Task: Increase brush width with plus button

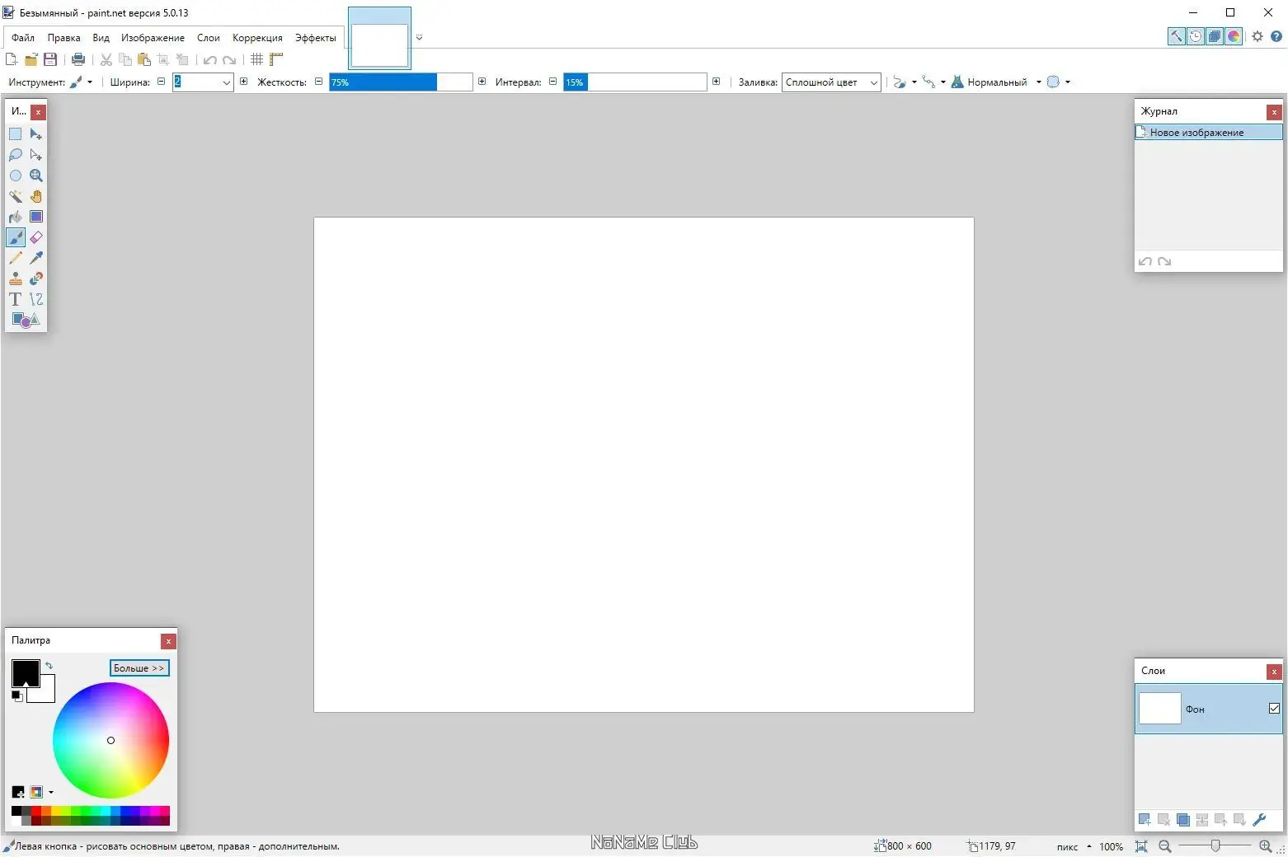Action: [x=243, y=82]
